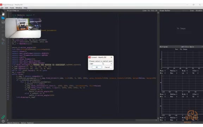This screenshot has width=203, height=127.
Task: Click OK in the Connect dialog
Action: click(97, 67)
